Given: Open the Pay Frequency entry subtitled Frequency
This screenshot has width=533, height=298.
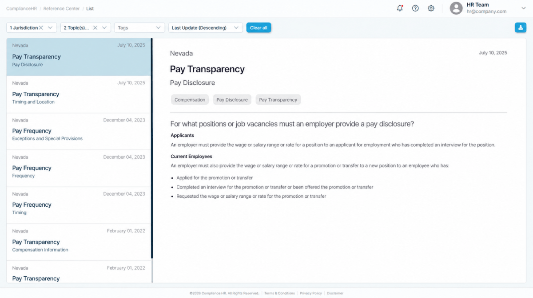Looking at the screenshot, I should pos(79,168).
